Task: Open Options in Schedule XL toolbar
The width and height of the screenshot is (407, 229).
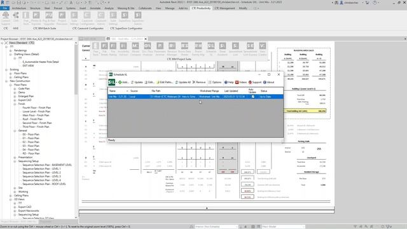Action: (x=215, y=82)
